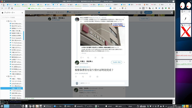
Task: Click the Twitter extension icon in toolbar
Action: pos(159,8)
